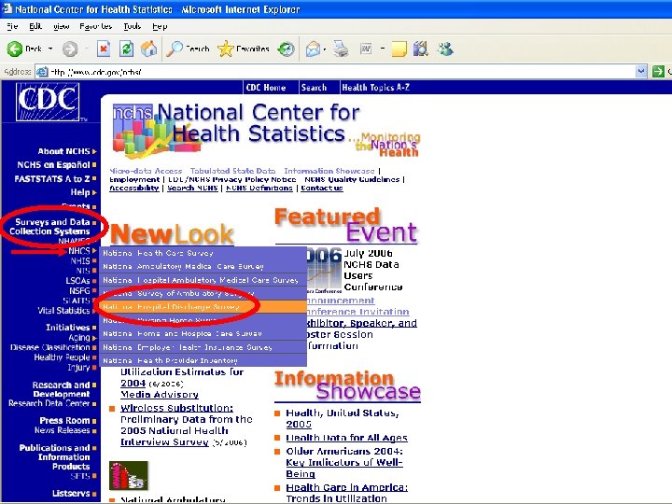This screenshot has height=504, width=672.
Task: Expand the Help sidebar arrow
Action: [x=94, y=192]
